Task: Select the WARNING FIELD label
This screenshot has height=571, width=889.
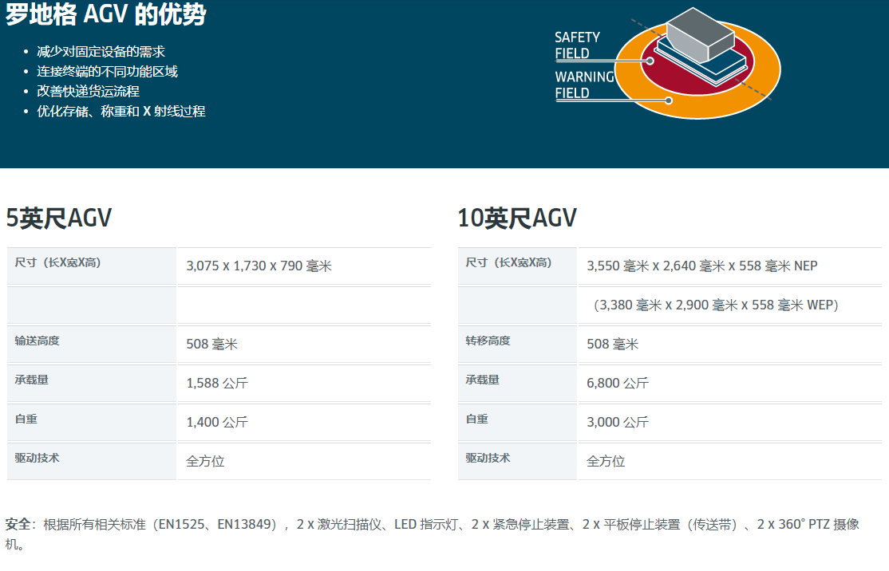Action: pyautogui.click(x=584, y=85)
